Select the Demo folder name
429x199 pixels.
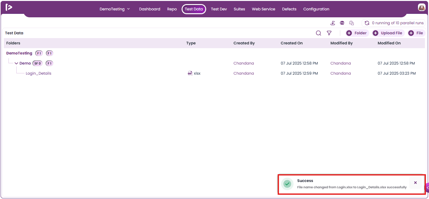point(25,63)
